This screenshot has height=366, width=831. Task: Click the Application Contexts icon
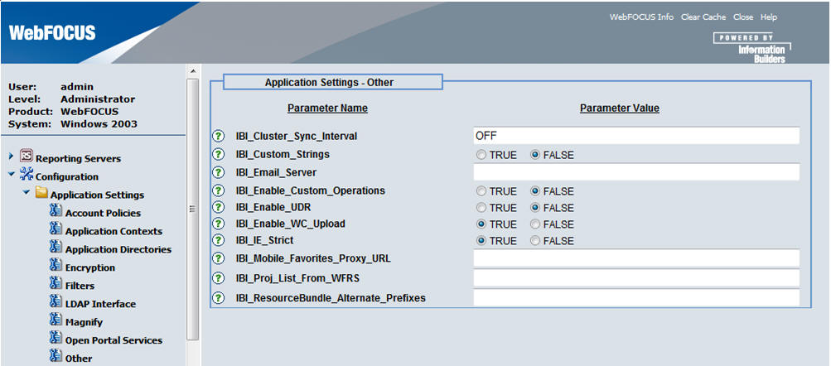56,229
